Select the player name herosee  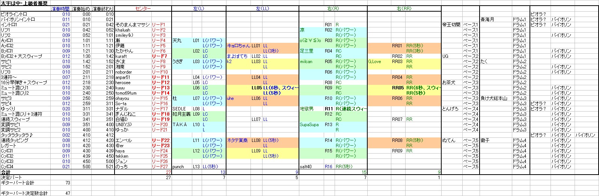point(133,82)
